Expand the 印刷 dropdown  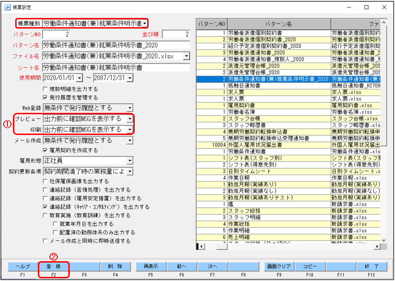pyautogui.click(x=130, y=129)
